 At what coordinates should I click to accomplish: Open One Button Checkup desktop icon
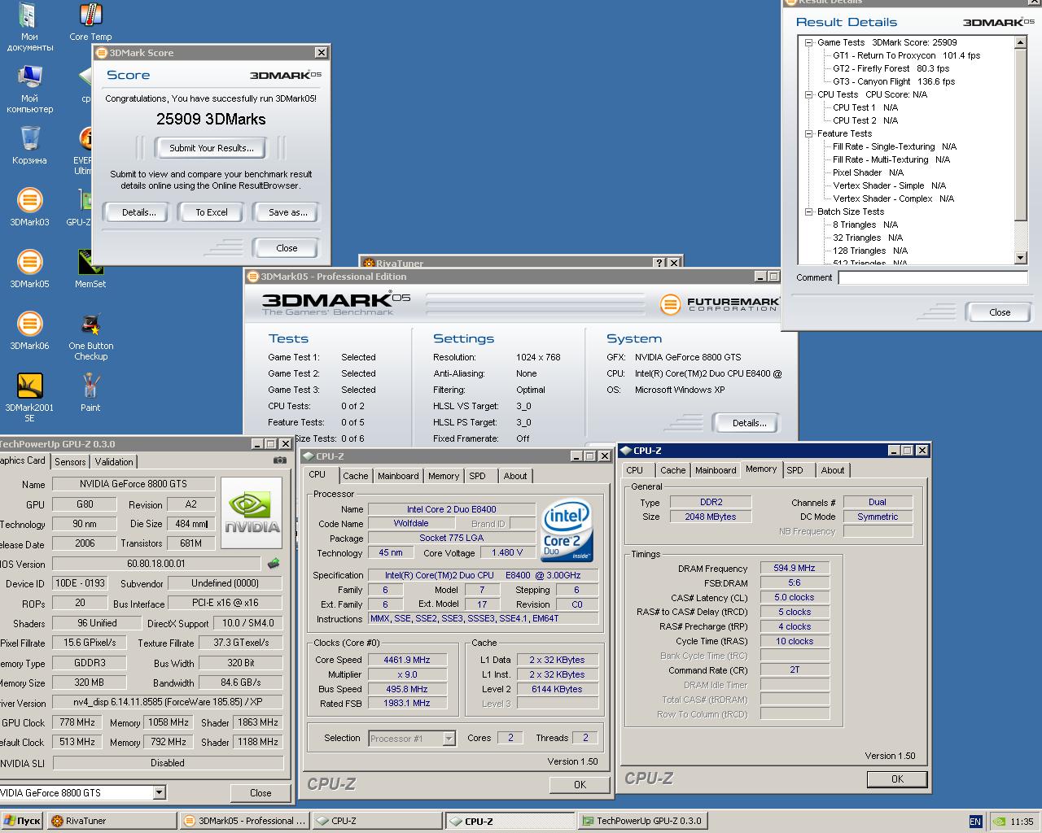tap(90, 336)
